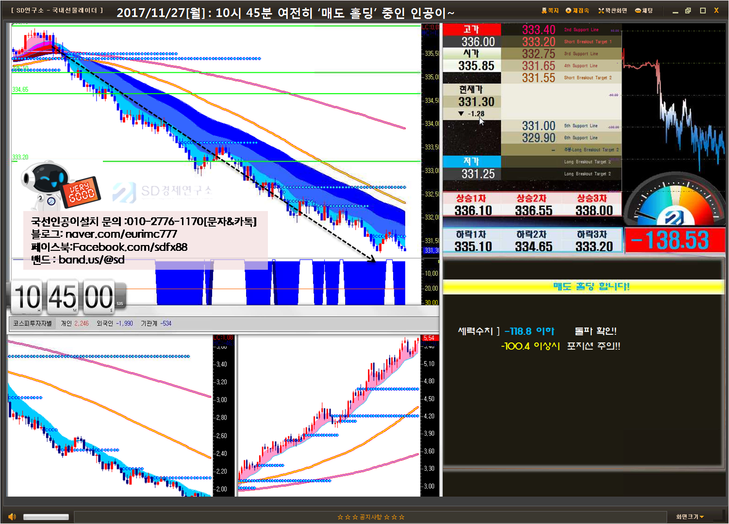Click the -100.4 이상시 포지션 주의 line
This screenshot has width=729, height=524.
(x=561, y=346)
